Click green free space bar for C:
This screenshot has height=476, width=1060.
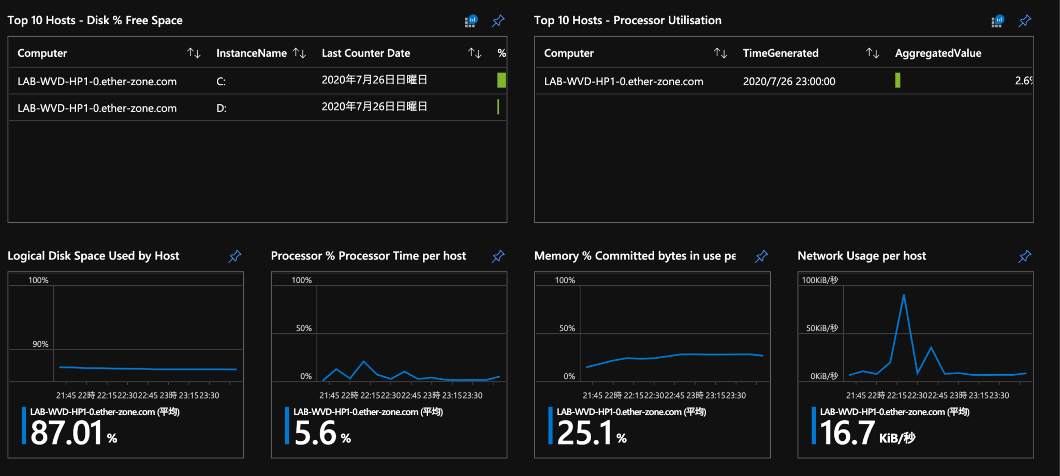pyautogui.click(x=501, y=80)
